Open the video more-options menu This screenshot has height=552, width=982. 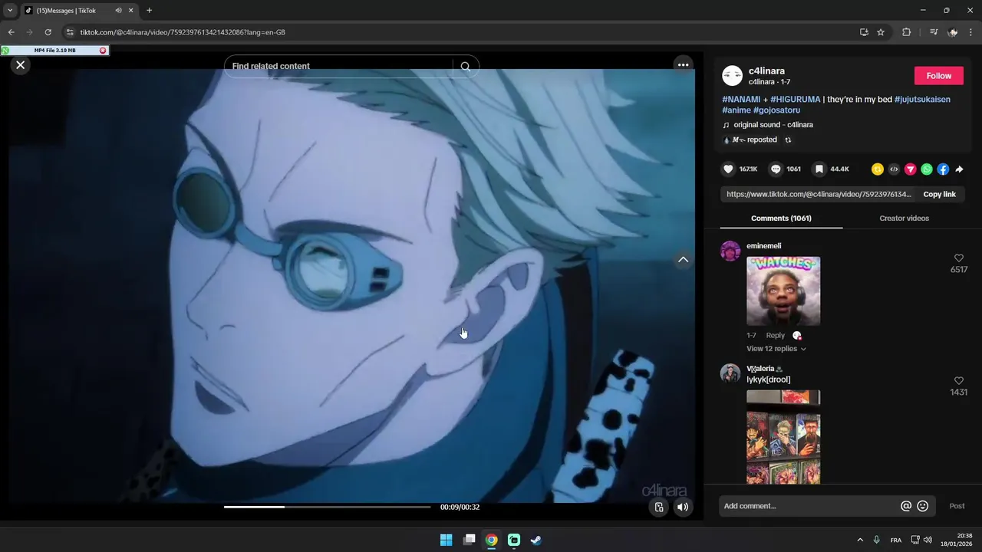click(683, 65)
